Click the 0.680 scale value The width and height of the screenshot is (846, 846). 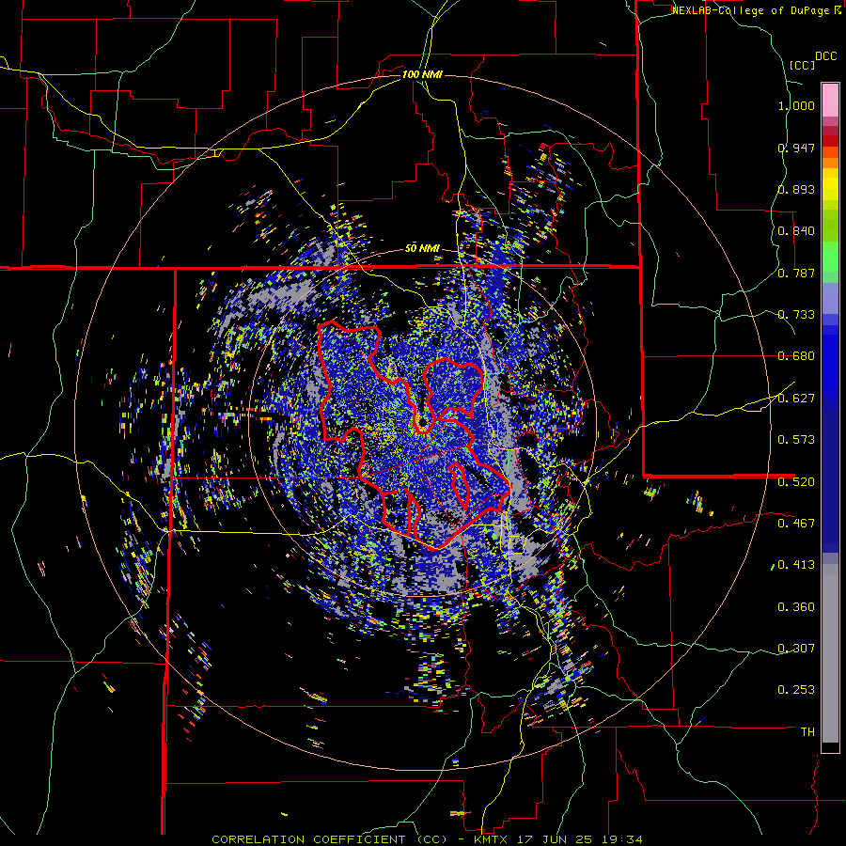coord(796,356)
